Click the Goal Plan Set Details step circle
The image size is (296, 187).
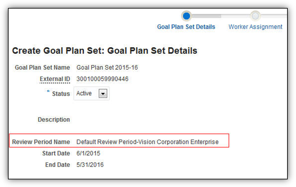[x=187, y=16]
